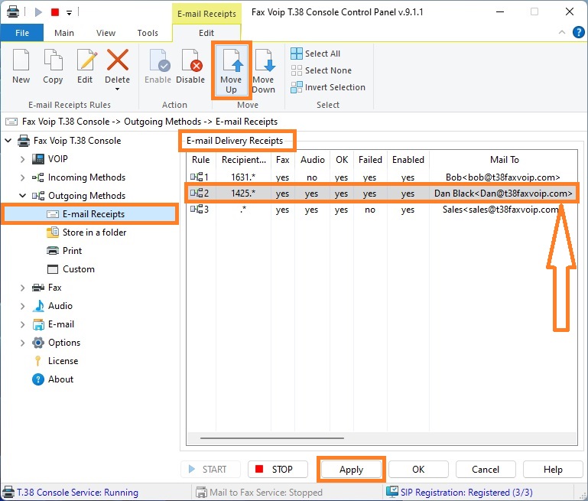Open the quick access toolbar customize dropdown

coord(69,13)
